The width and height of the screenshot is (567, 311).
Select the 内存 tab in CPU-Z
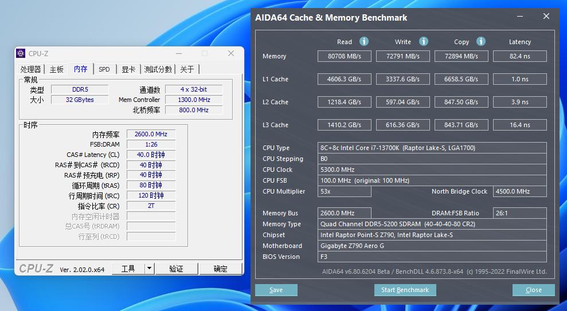click(x=81, y=69)
